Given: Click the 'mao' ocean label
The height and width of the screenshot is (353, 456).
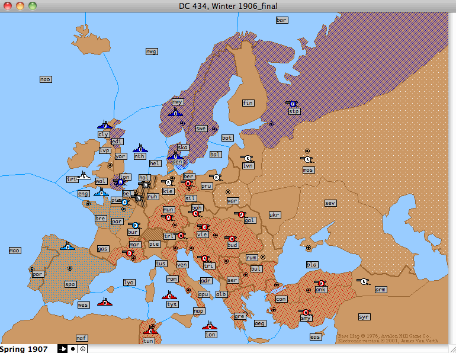Looking at the screenshot, I should coord(15,251).
